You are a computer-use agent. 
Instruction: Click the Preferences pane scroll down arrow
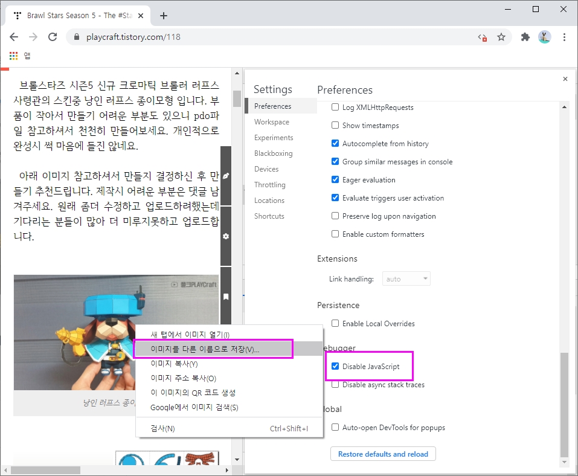pos(564,462)
